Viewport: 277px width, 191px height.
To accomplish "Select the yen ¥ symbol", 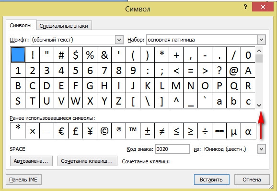I will coord(90,131).
